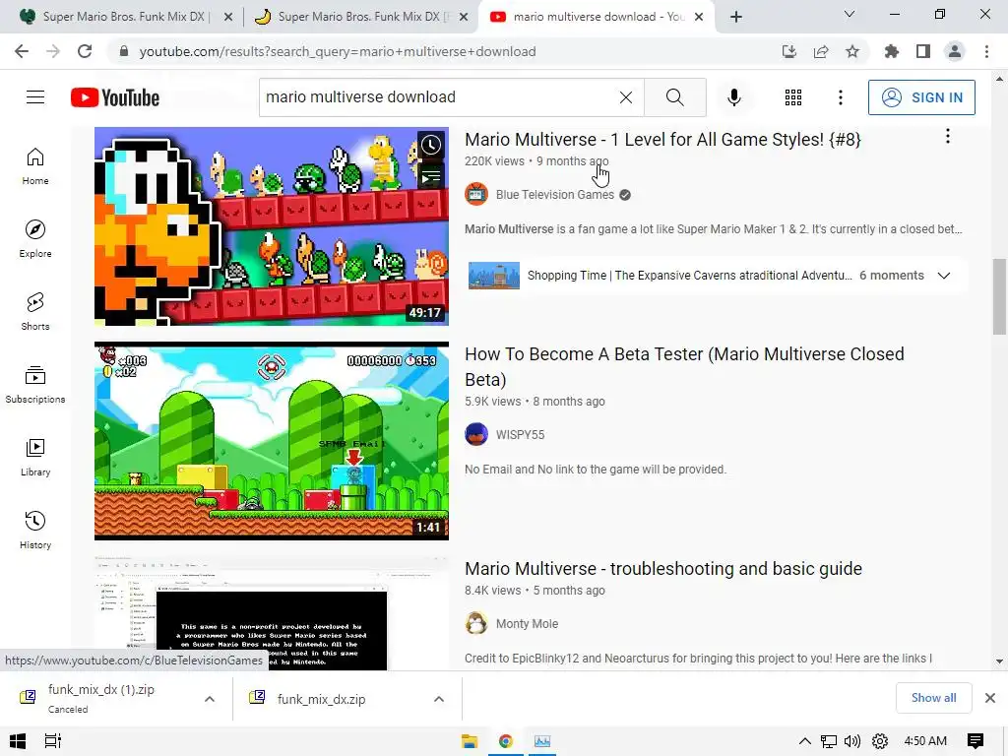
Task: Click the magnifying glass search button
Action: (x=675, y=97)
